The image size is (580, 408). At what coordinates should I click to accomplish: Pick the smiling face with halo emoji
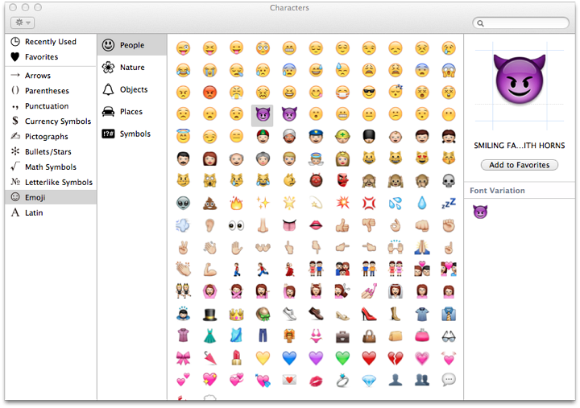click(x=183, y=136)
